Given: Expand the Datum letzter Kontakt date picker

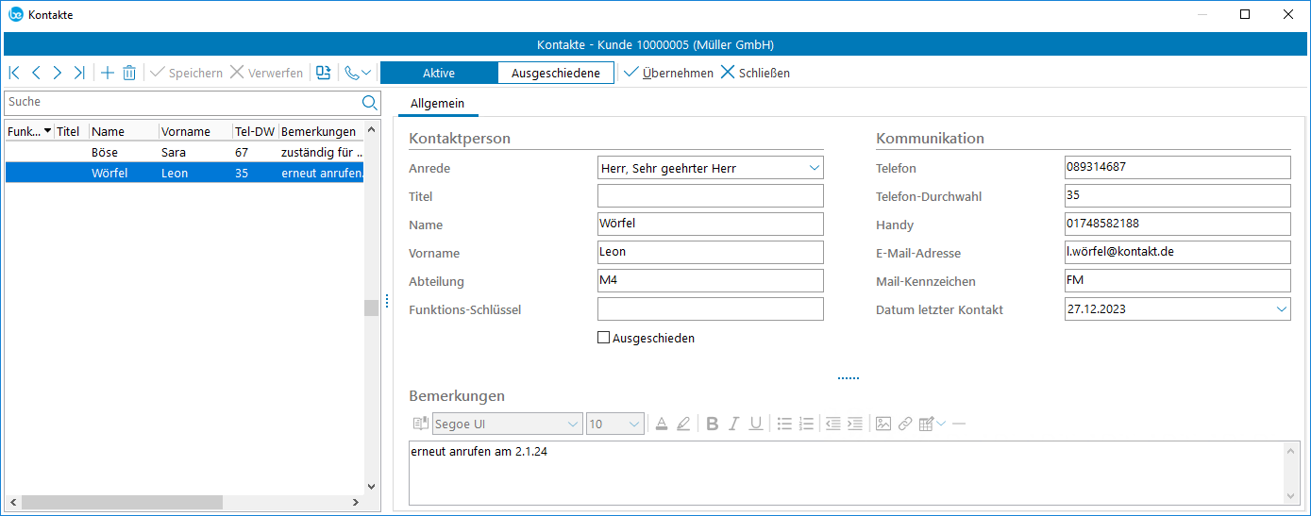Looking at the screenshot, I should (1281, 309).
